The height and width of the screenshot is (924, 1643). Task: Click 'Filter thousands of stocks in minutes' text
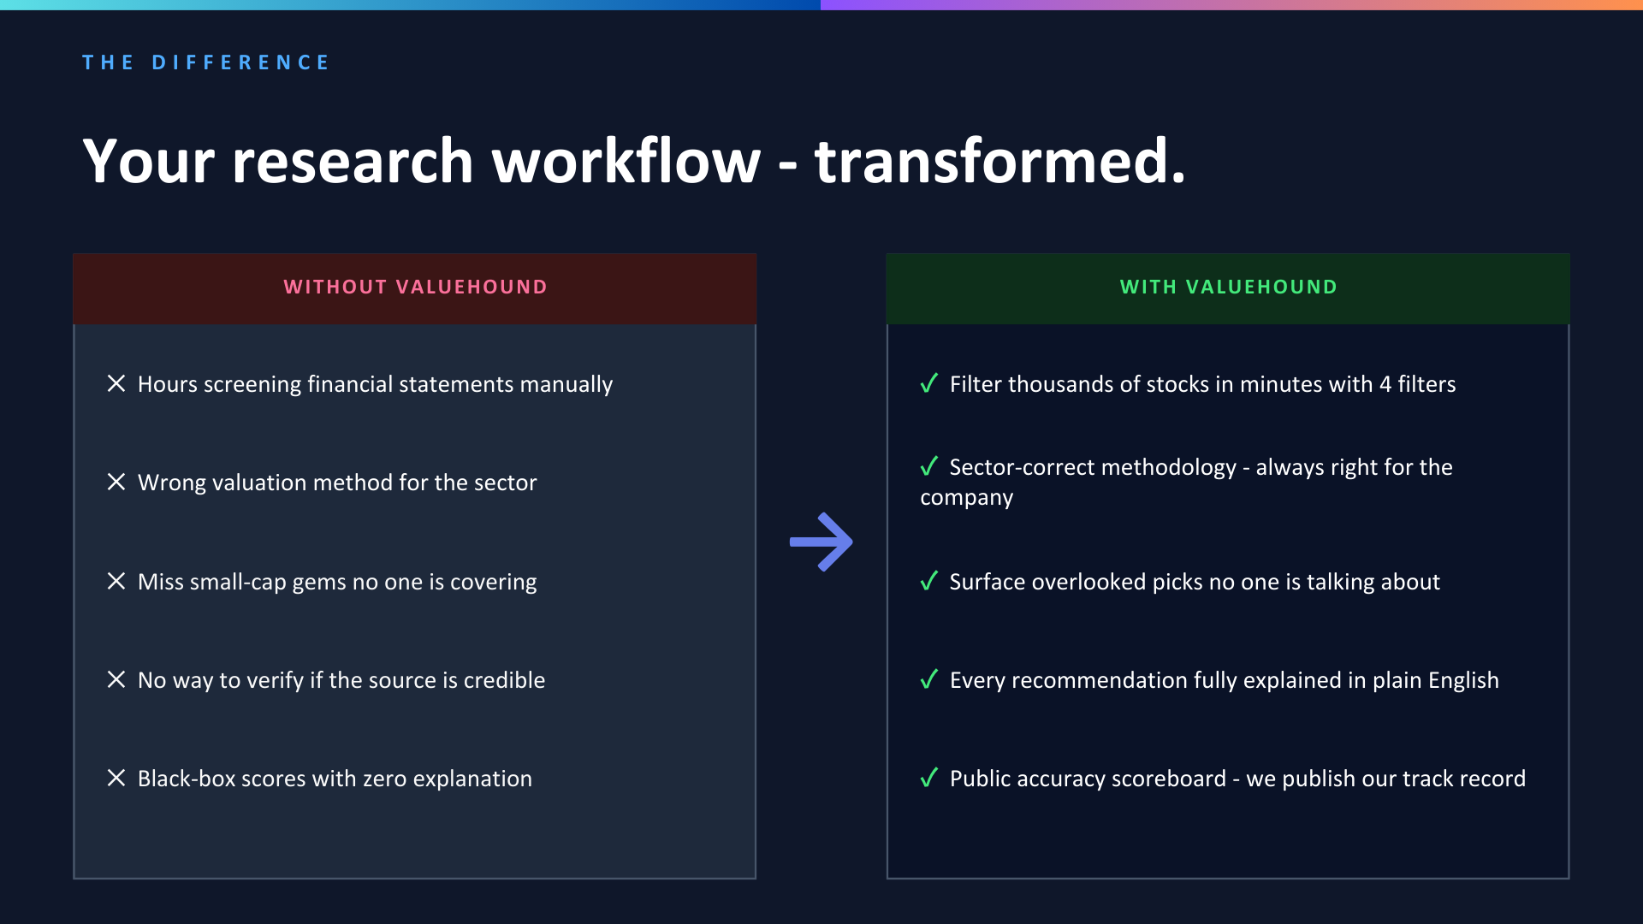pos(1202,384)
